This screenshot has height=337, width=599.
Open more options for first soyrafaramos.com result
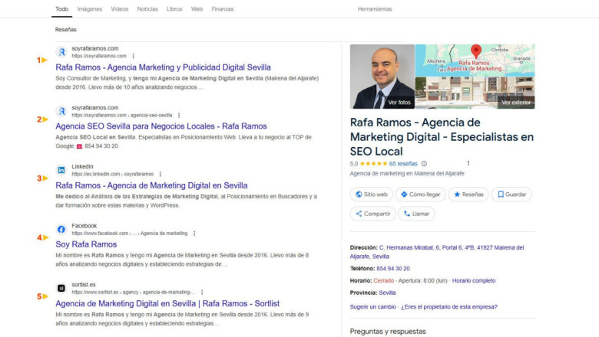pos(134,56)
